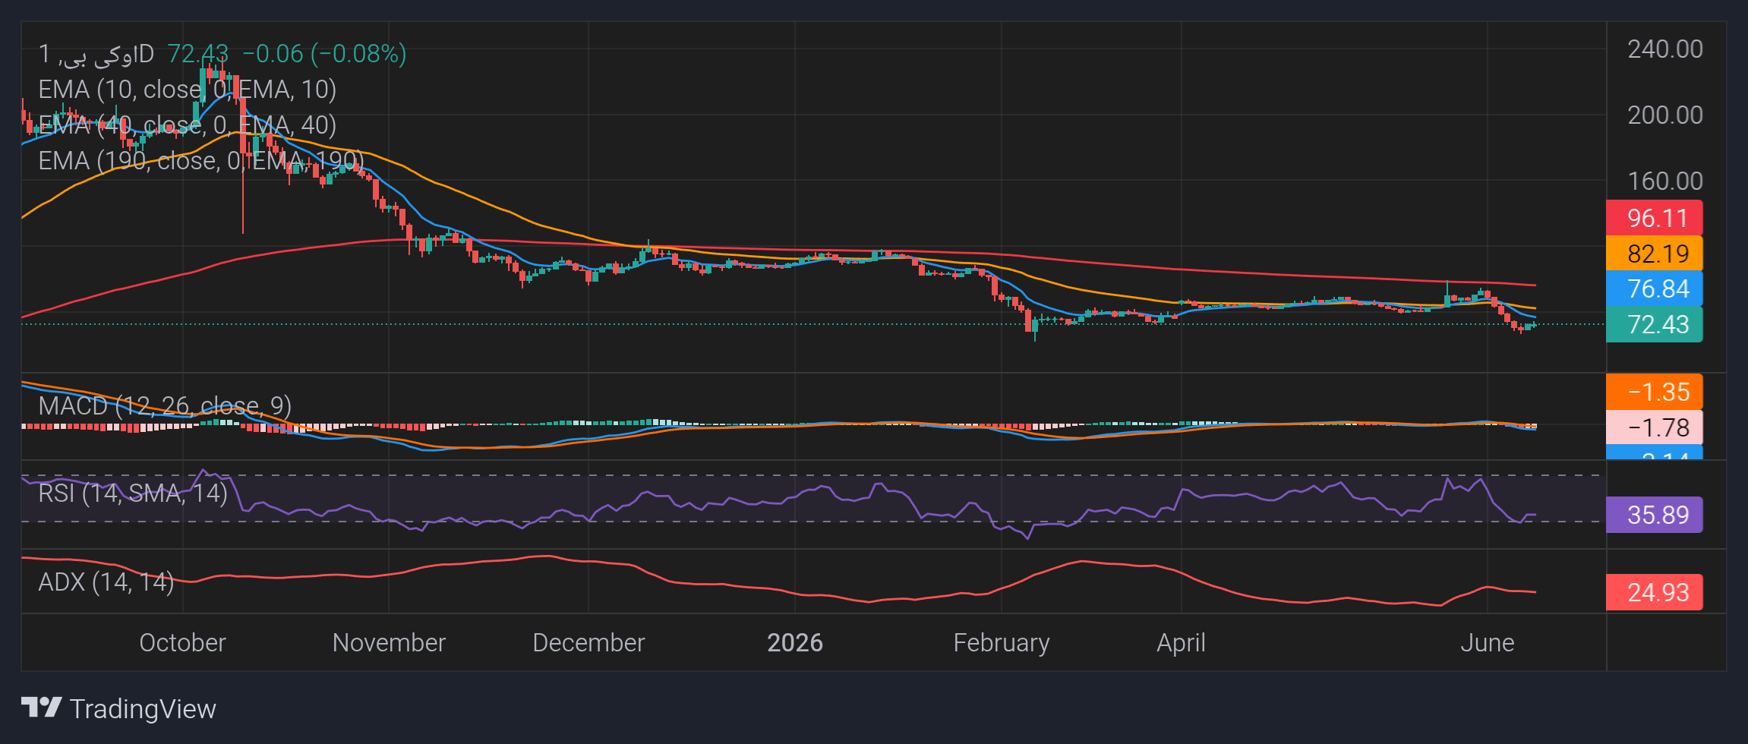Select the RSI (14, SMA, 14) legend
The image size is (1748, 744).
tap(133, 493)
